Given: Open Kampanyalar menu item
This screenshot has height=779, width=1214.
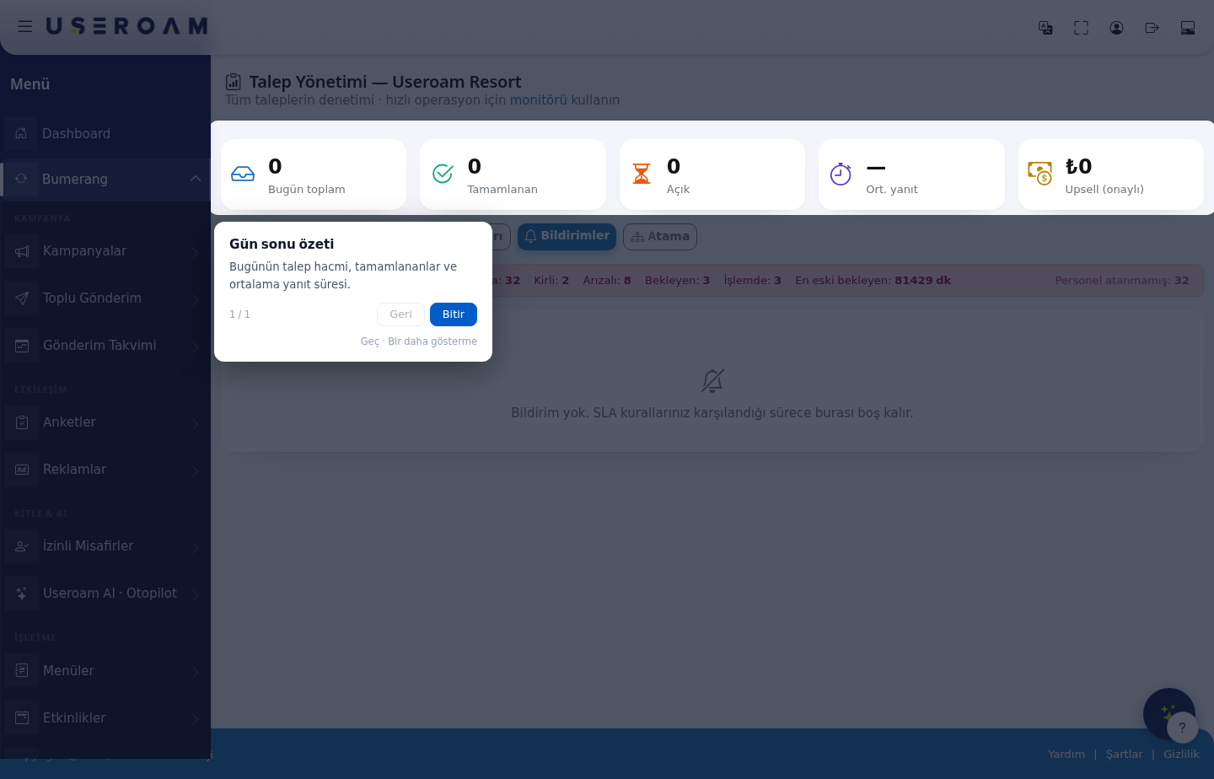Looking at the screenshot, I should [105, 251].
